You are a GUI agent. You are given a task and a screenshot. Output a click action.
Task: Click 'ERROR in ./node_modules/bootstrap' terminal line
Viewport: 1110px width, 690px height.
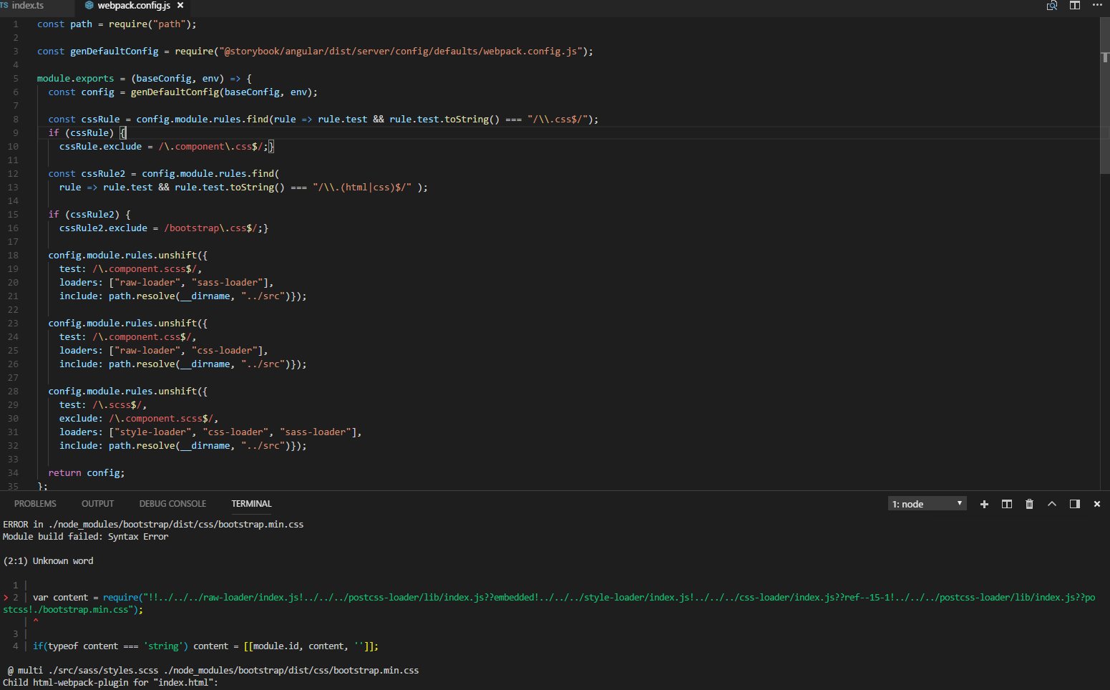[x=153, y=525]
